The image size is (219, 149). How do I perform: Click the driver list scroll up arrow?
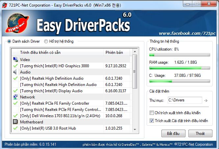(135, 52)
